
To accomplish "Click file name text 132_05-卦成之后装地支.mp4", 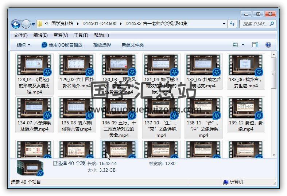I will [203, 83].
